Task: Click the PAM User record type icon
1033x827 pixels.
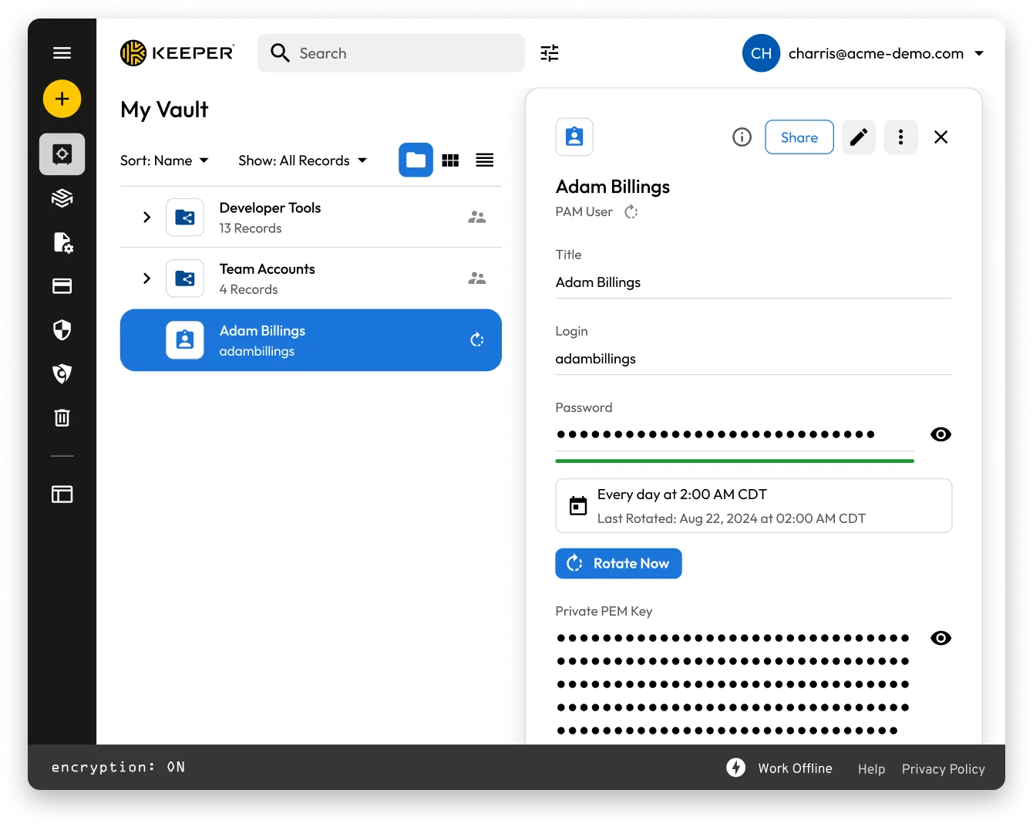Action: tap(574, 137)
